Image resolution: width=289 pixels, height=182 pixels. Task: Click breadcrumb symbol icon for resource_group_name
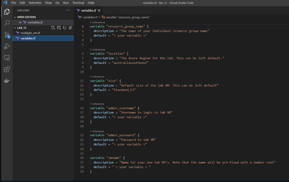103,17
